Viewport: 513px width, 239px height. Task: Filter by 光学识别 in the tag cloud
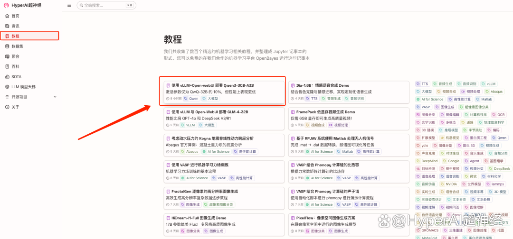point(426,122)
